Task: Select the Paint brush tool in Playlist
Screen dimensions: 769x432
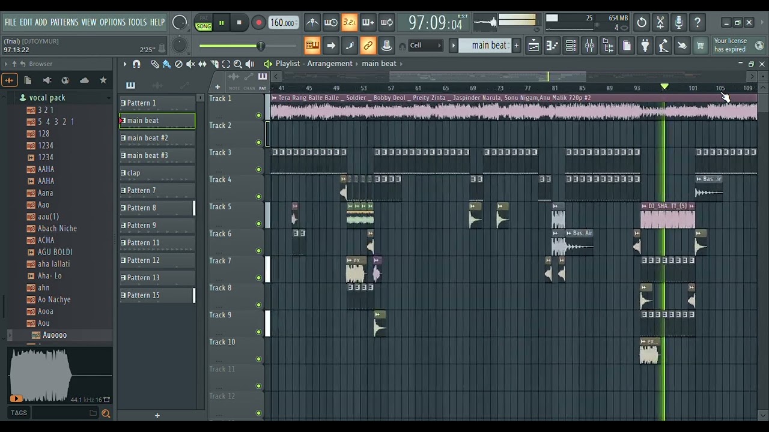Action: click(166, 64)
